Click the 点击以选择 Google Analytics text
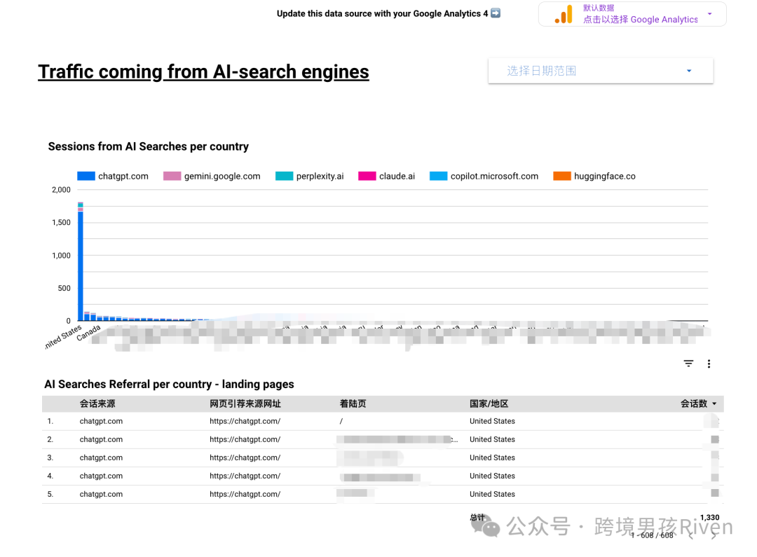Screen dimensions: 757x557 pos(640,20)
